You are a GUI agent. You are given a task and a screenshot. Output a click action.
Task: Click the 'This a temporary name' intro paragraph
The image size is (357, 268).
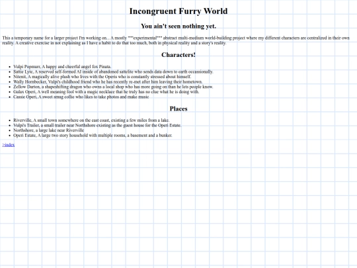pos(176,40)
